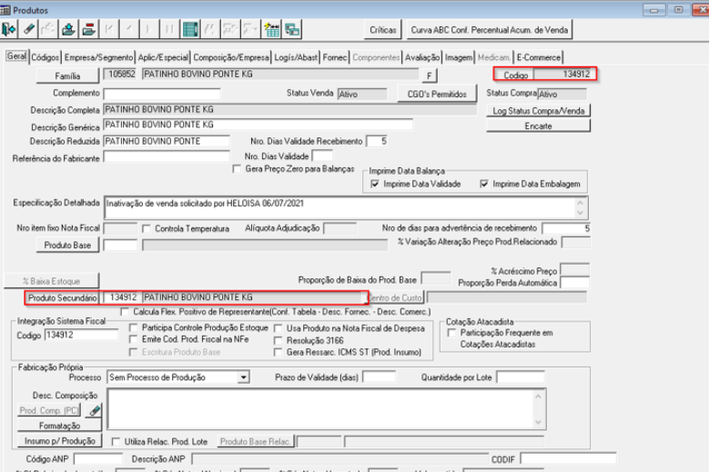Click the Produto Base button
The image size is (709, 472).
pyautogui.click(x=67, y=245)
